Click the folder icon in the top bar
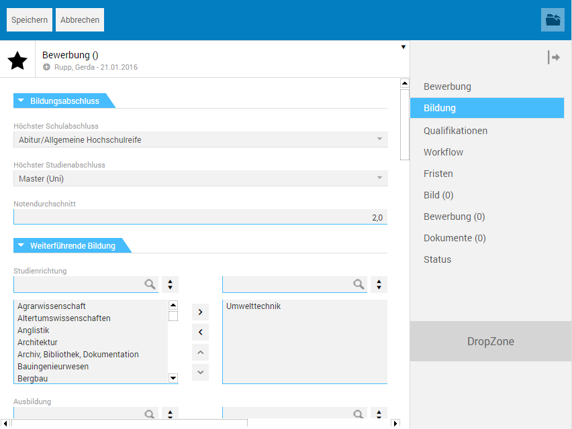Image resolution: width=572 pixels, height=429 pixels. 553,20
